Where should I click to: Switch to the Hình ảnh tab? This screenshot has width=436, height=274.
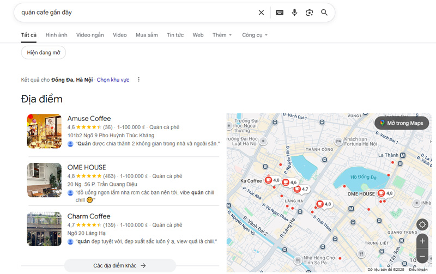click(x=57, y=35)
